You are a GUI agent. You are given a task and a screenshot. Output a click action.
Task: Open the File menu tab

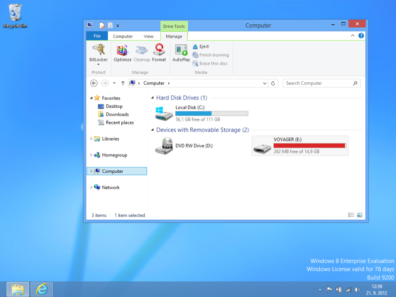pyautogui.click(x=97, y=36)
